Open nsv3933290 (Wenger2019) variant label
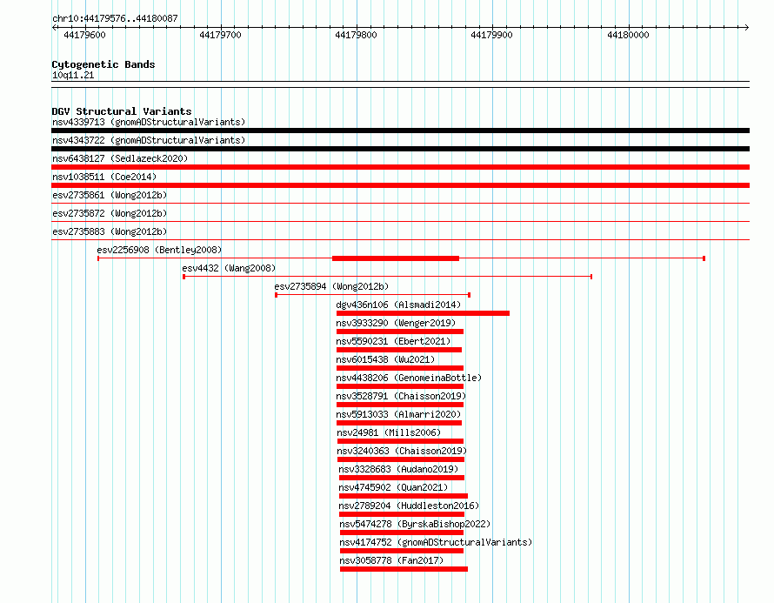774x603 pixels. pos(396,323)
